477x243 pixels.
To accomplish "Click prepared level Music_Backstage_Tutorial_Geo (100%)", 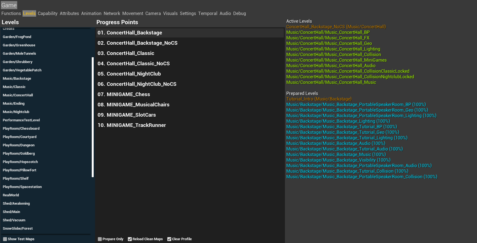I will [343, 132].
